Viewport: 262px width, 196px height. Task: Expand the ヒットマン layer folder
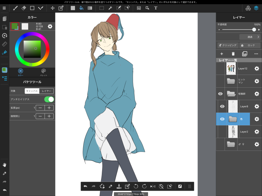click(231, 81)
